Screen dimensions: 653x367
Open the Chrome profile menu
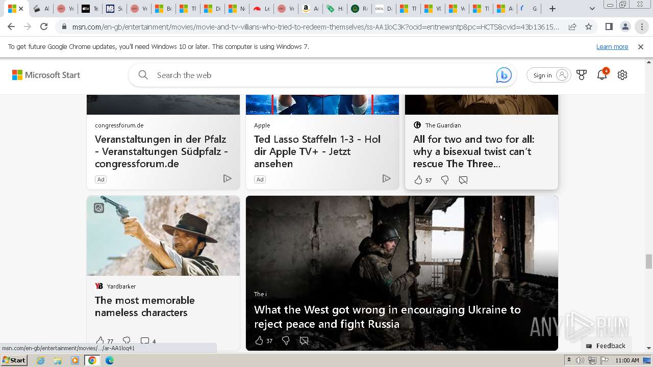[x=625, y=27]
